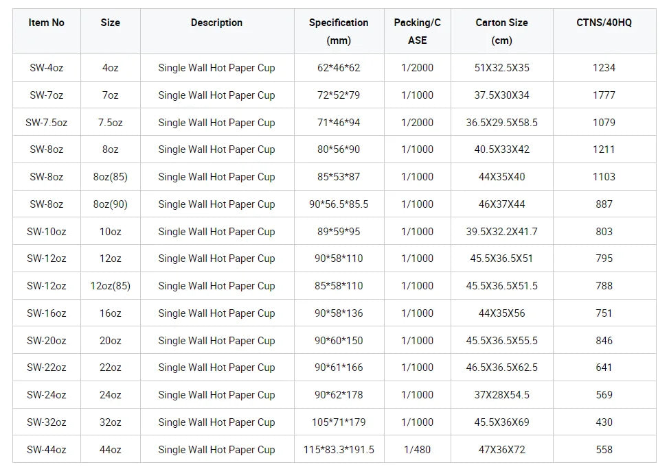669x469 pixels.
Task: Click the carton size "36.5X29.5X58.5"
Action: pos(501,123)
